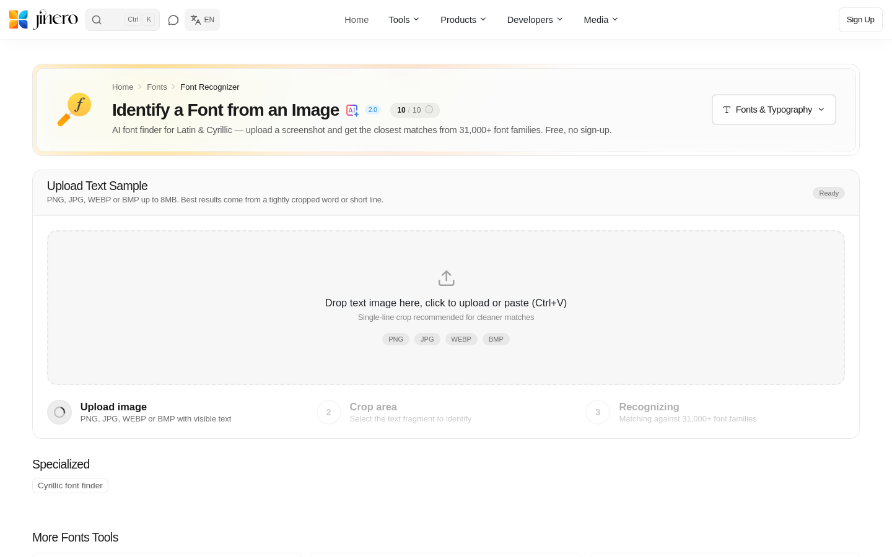Click the More Fonts Tools heading
Viewport: 892px width, 557px height.
pyautogui.click(x=75, y=537)
